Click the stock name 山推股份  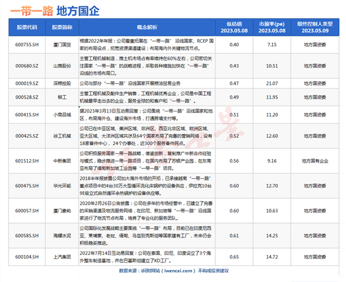point(62,66)
